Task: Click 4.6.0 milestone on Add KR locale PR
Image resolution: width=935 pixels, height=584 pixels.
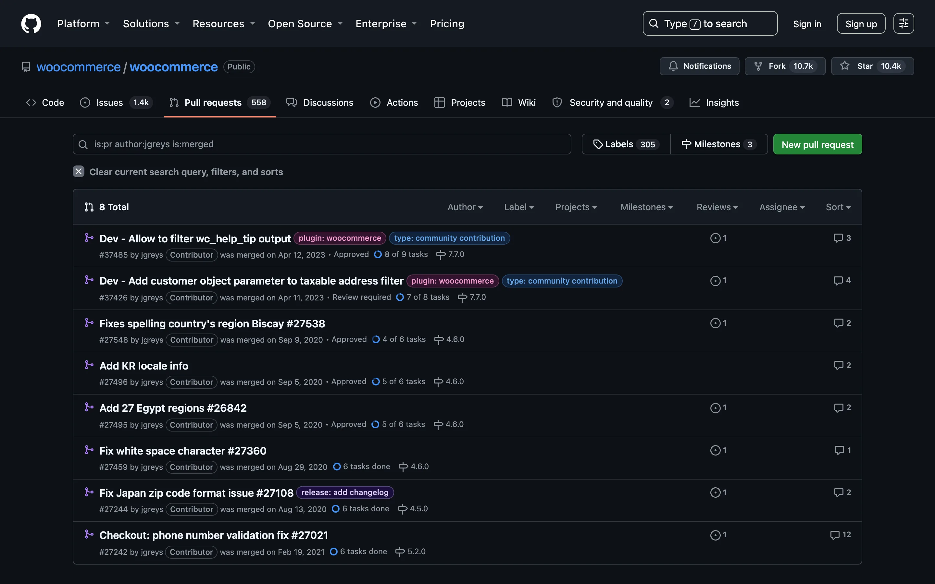Action: click(449, 382)
